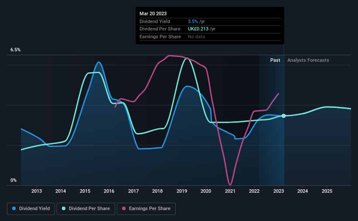Select the 2024 x-axis label
The width and height of the screenshot is (358, 221).
303,191
